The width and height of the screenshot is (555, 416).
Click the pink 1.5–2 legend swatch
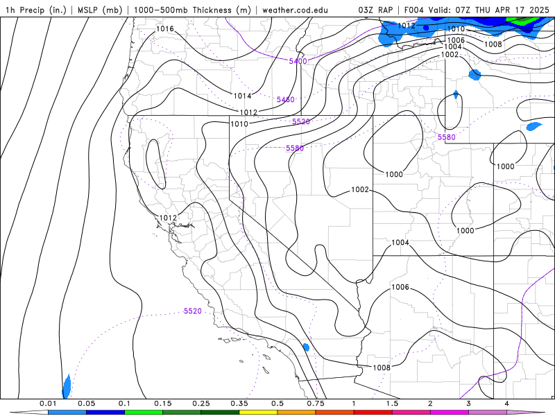coord(411,413)
